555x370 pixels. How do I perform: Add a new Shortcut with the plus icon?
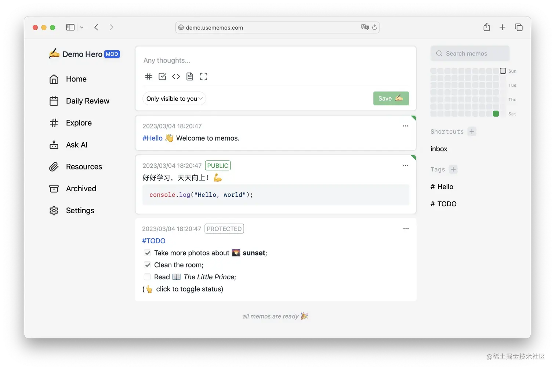point(472,131)
